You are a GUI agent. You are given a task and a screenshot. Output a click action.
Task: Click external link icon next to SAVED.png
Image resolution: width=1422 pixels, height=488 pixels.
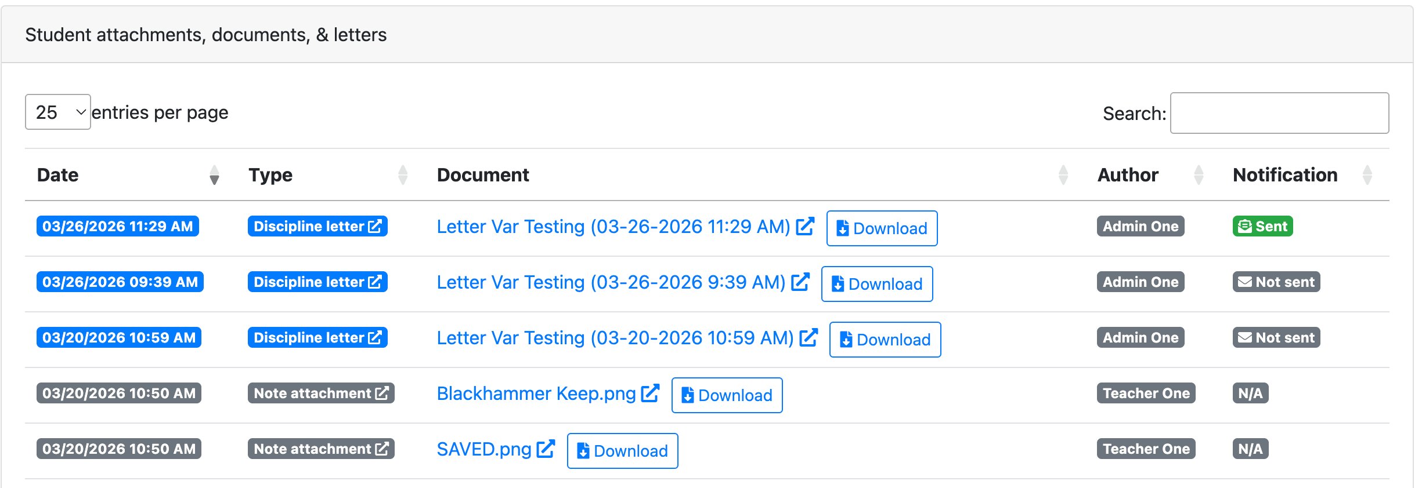[x=546, y=449]
